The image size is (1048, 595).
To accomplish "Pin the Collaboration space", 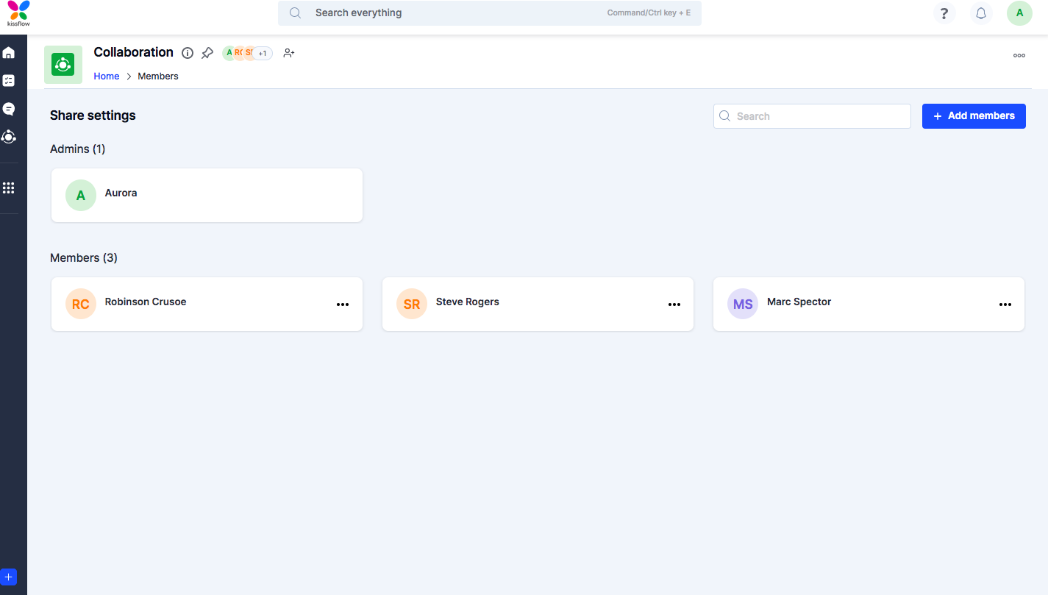I will 207,53.
